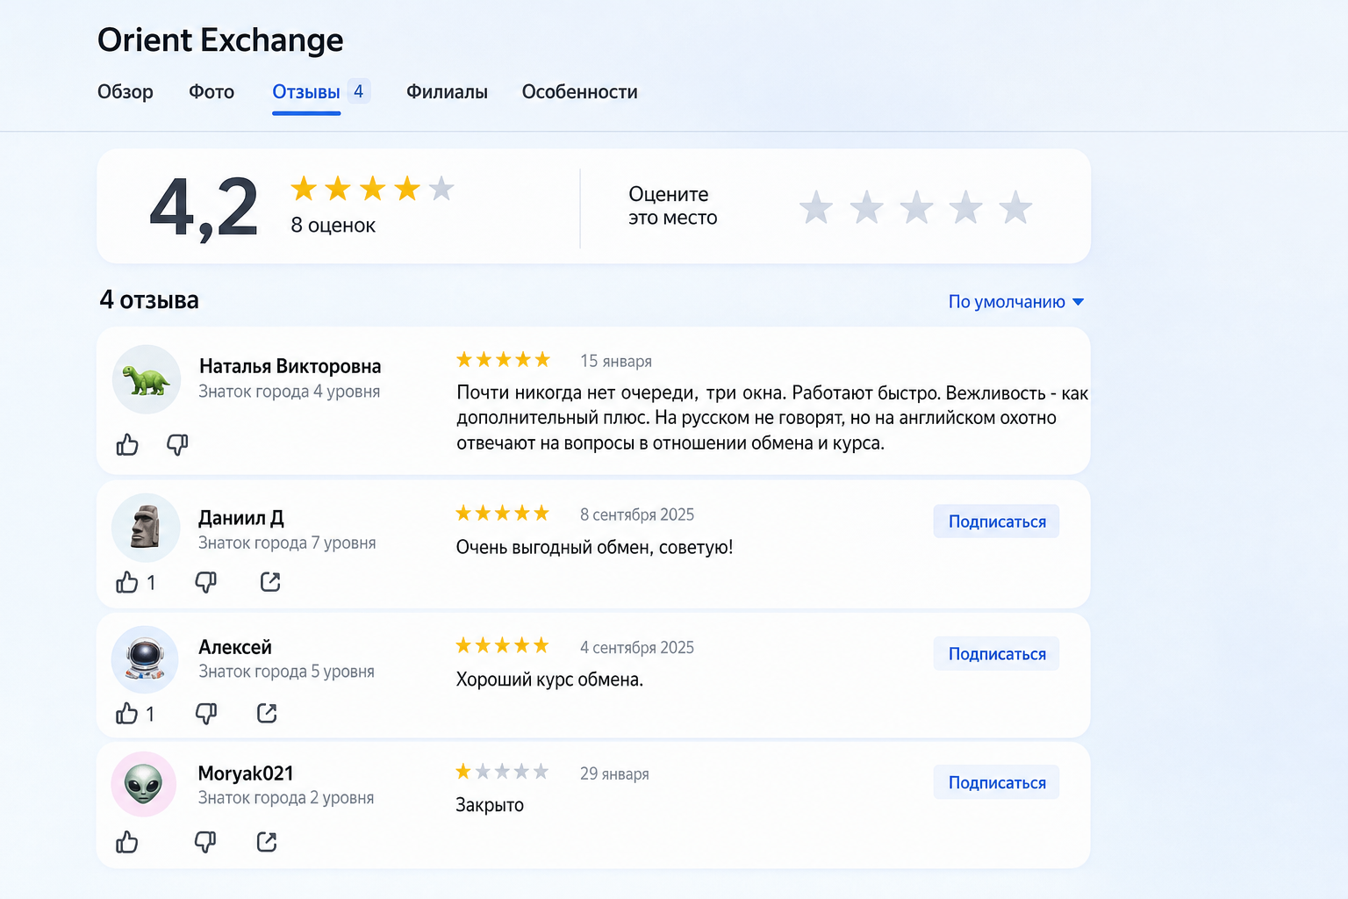This screenshot has height=899, width=1348.
Task: Open Даниил Д's moai statue avatar
Action: point(146,528)
